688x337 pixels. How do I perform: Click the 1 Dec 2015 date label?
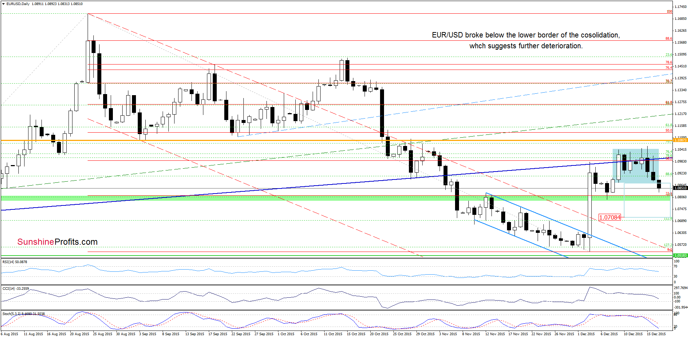(586, 334)
